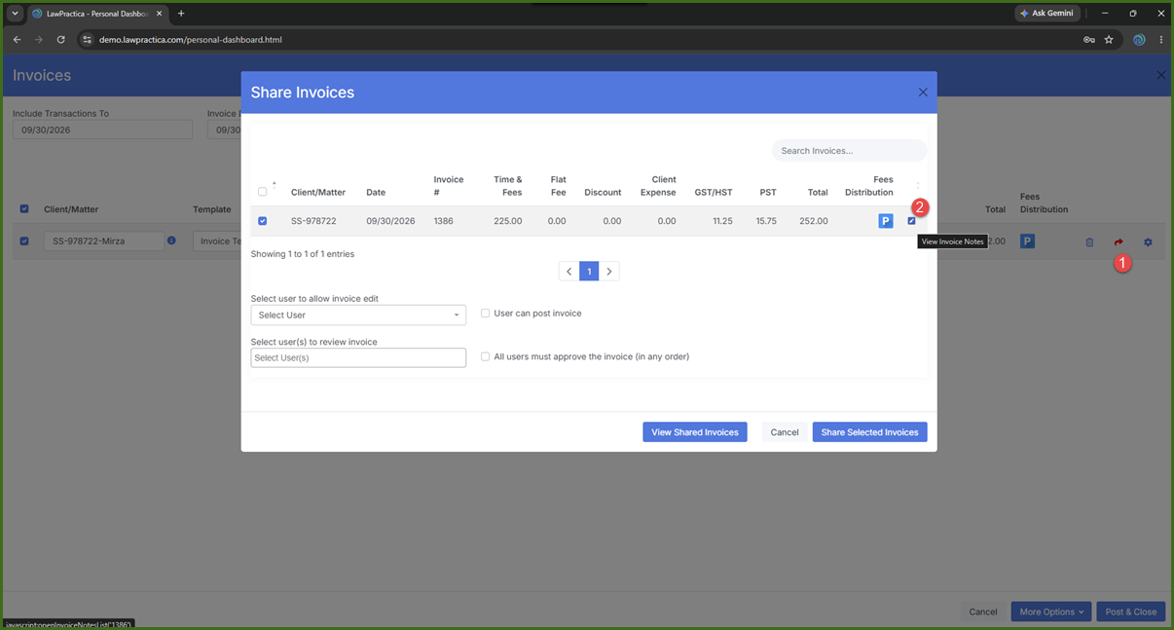
Task: Bookmark this page with the star icon
Action: [1109, 40]
